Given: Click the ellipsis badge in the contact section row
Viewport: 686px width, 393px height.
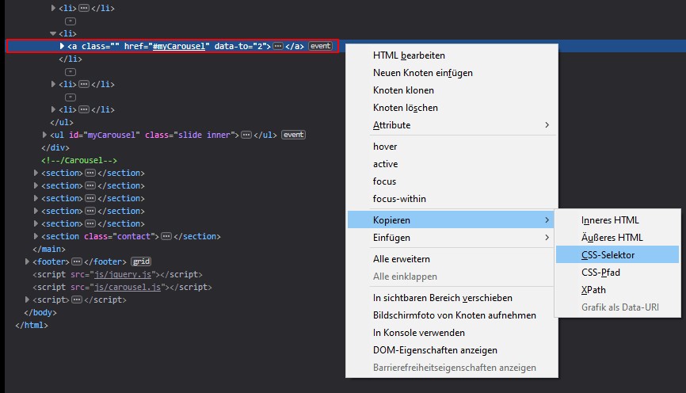Looking at the screenshot, I should point(166,236).
